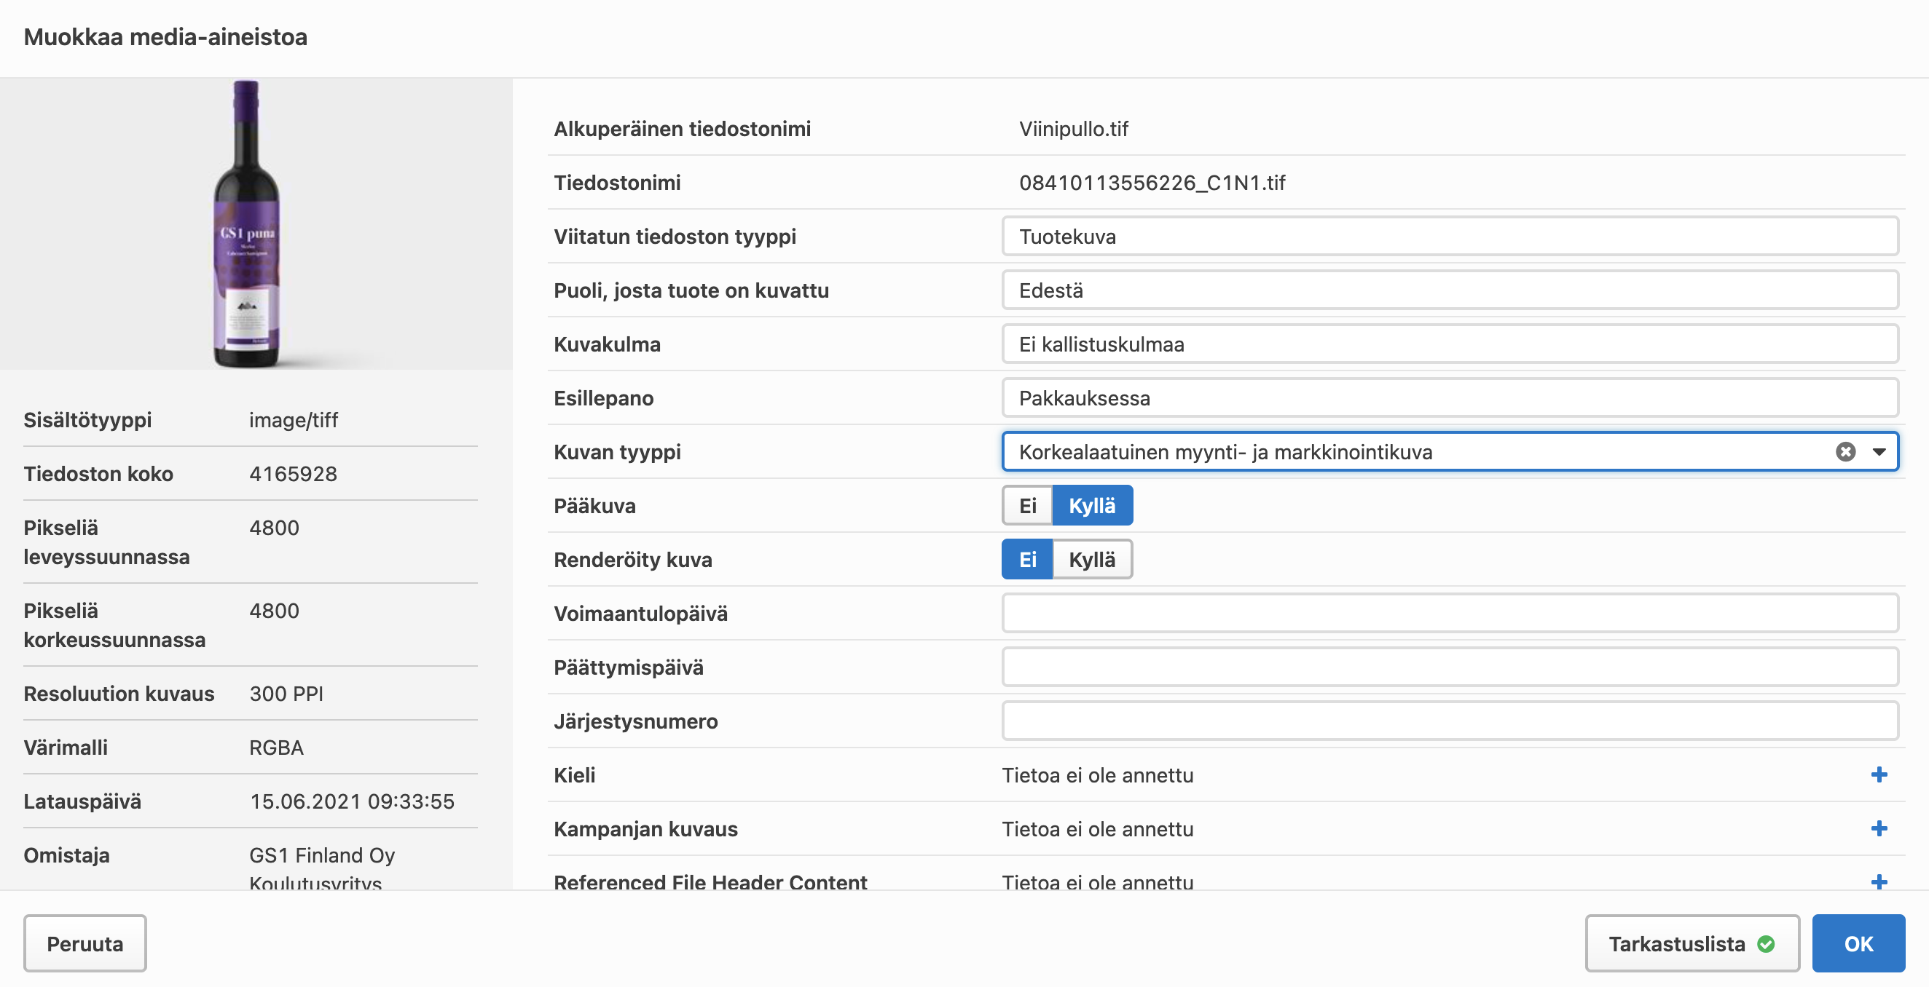This screenshot has height=987, width=1929.
Task: Click the Voimaantulopäivä date field
Action: 1450,614
